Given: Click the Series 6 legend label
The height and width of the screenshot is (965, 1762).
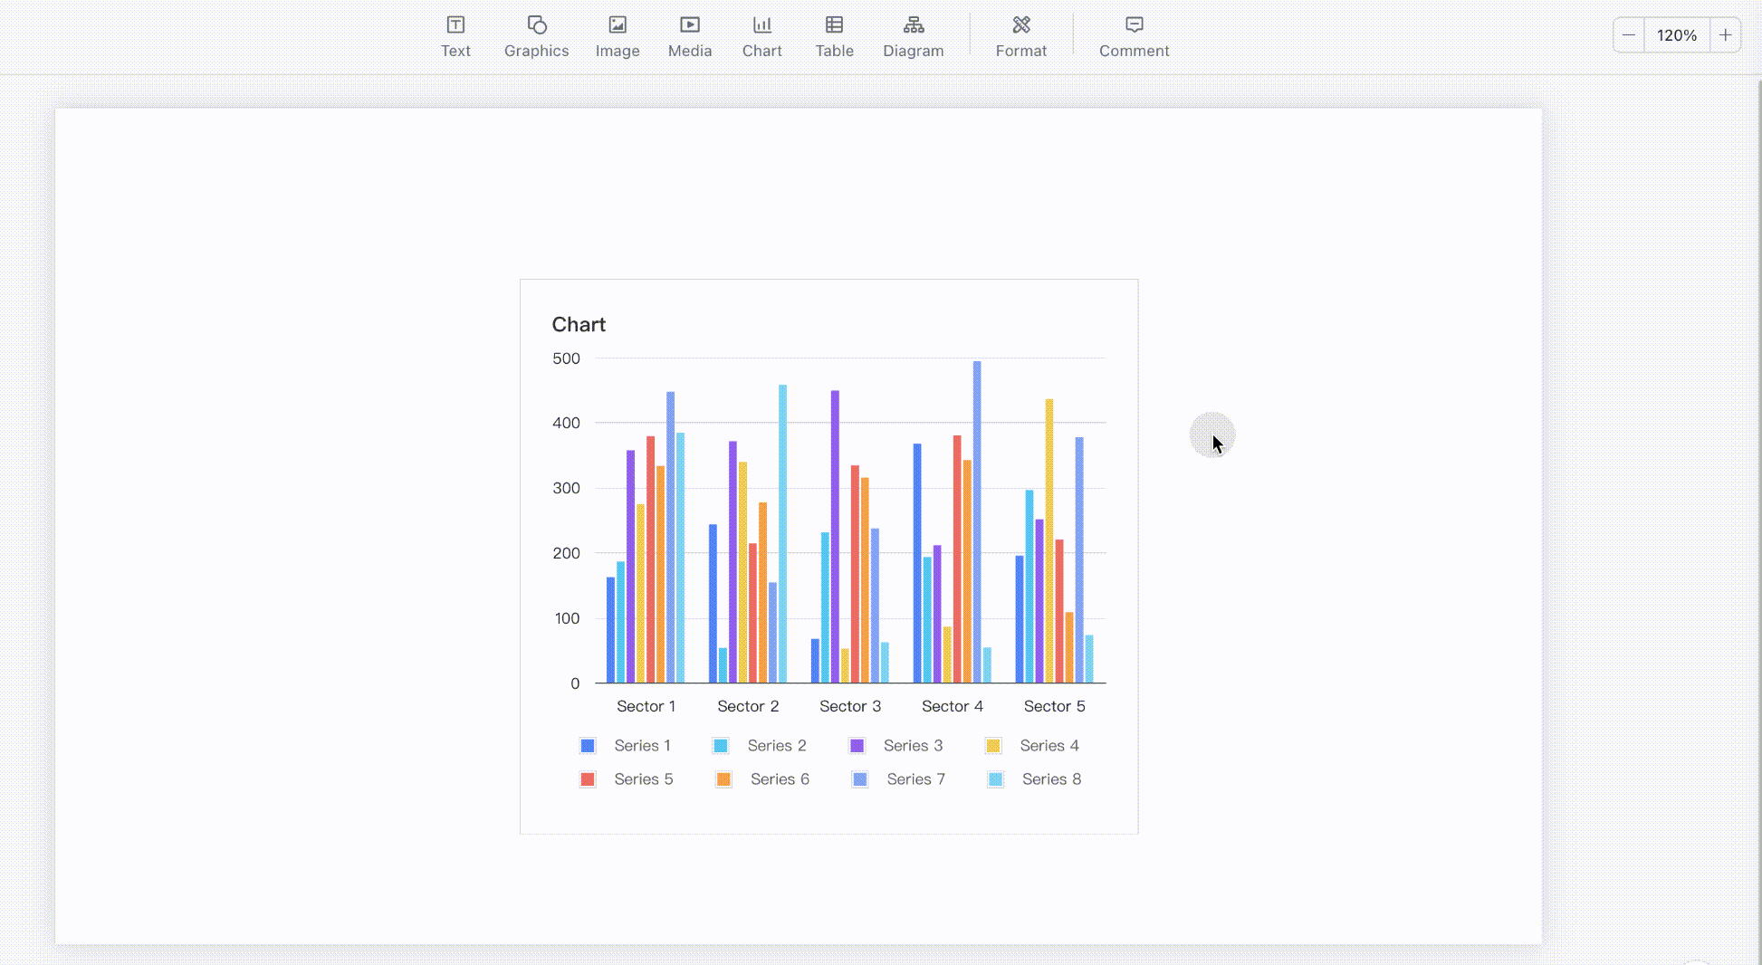Looking at the screenshot, I should 780,779.
